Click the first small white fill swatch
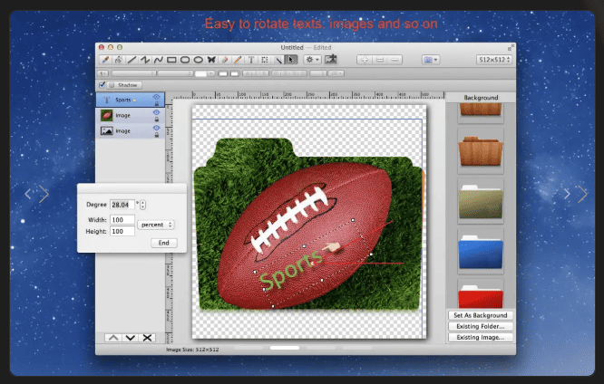604x384 pixels. click(223, 73)
